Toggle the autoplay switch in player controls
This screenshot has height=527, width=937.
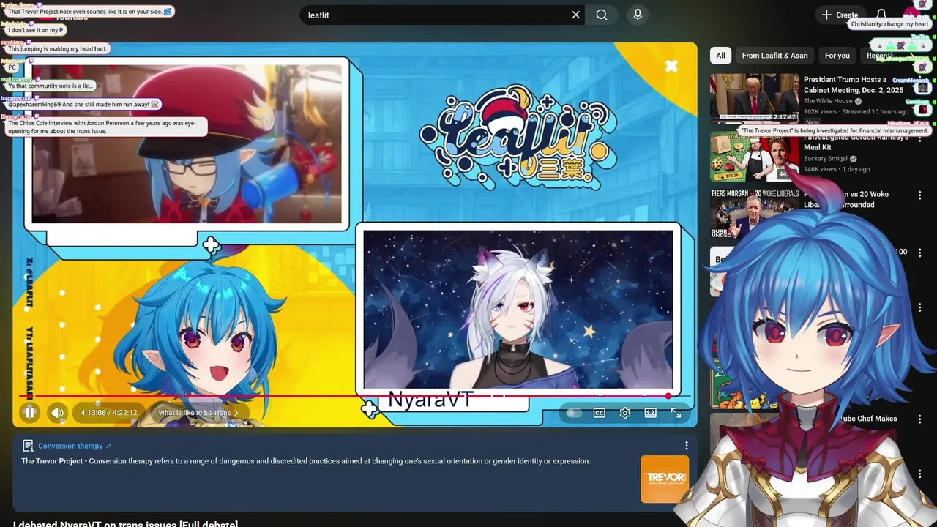pyautogui.click(x=573, y=413)
